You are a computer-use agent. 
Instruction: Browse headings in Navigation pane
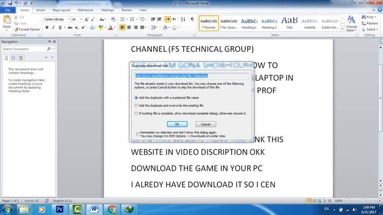coord(6,58)
